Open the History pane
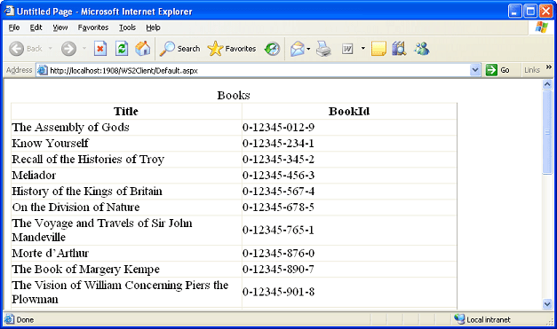This screenshot has width=557, height=329. 272,49
